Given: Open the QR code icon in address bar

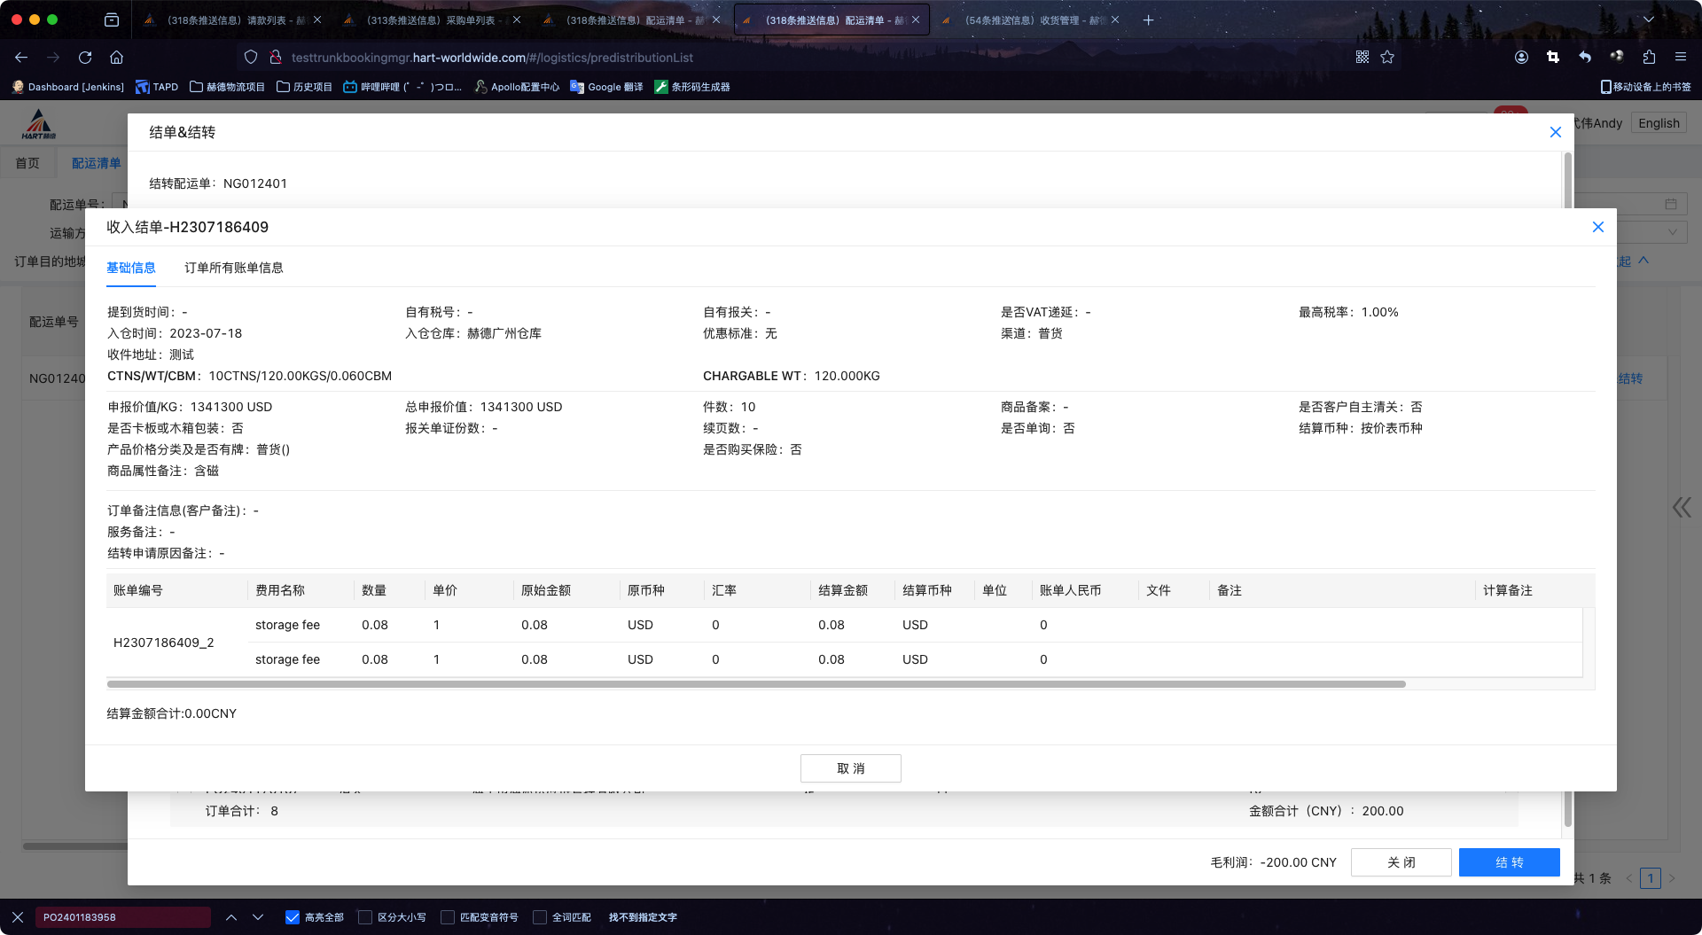Looking at the screenshot, I should [1362, 58].
